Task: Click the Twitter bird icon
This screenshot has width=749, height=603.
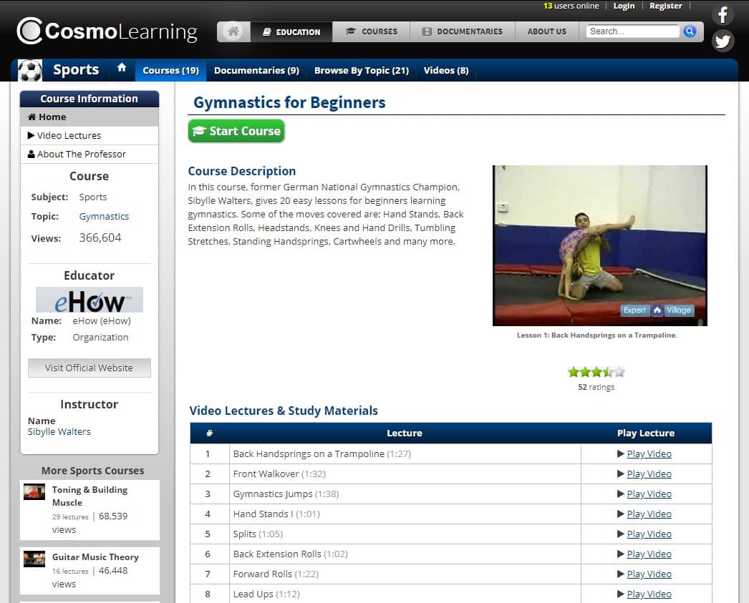Action: coord(723,41)
